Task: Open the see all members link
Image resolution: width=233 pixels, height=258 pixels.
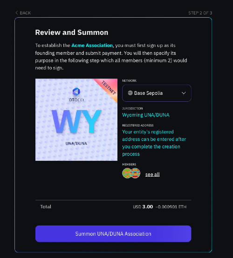Action: click(152, 174)
